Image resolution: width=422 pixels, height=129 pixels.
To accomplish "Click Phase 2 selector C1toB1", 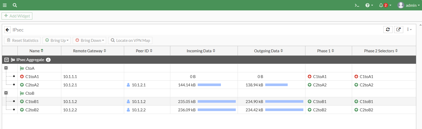I will click(x=364, y=101).
